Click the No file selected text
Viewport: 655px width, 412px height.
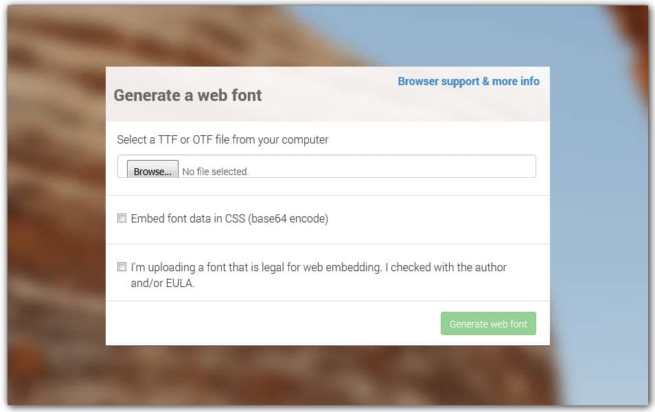[x=215, y=171]
